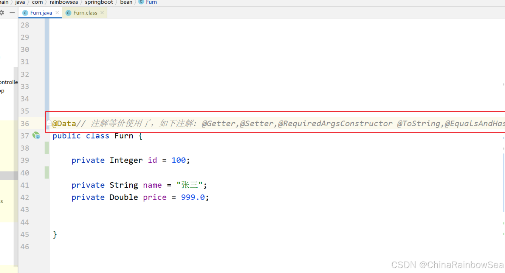This screenshot has height=273, width=505.
Task: Click line number 39 in the gutter
Action: (x=25, y=160)
